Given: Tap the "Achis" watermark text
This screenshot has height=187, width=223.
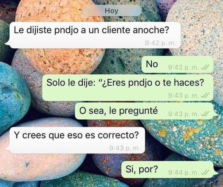Looking at the screenshot, I should point(7,172).
